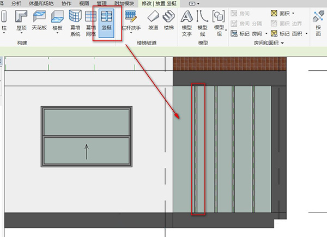Open the 协作 ribbon tab

click(66, 3)
